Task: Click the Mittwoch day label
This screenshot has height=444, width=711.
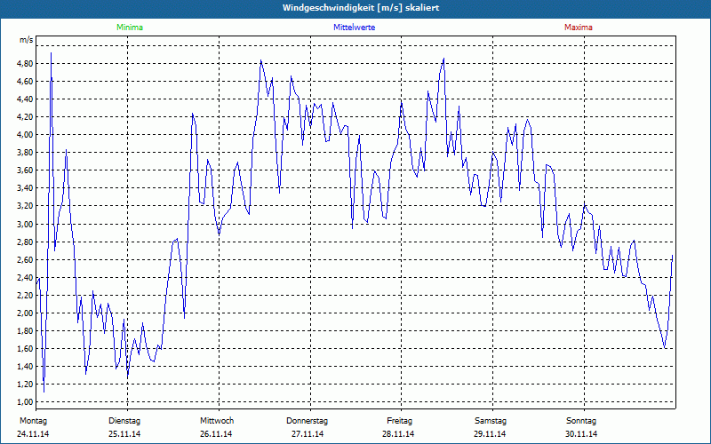Action: tap(217, 421)
